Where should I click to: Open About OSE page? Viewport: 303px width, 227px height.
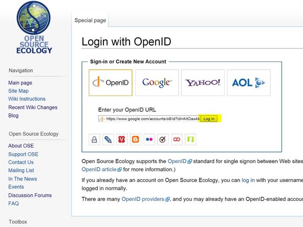[21, 146]
